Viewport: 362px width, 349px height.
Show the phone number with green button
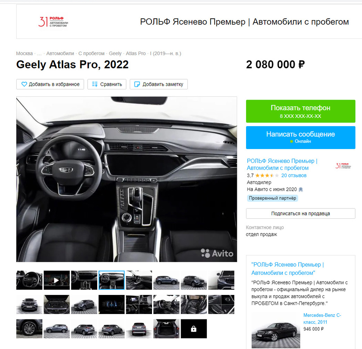point(300,111)
